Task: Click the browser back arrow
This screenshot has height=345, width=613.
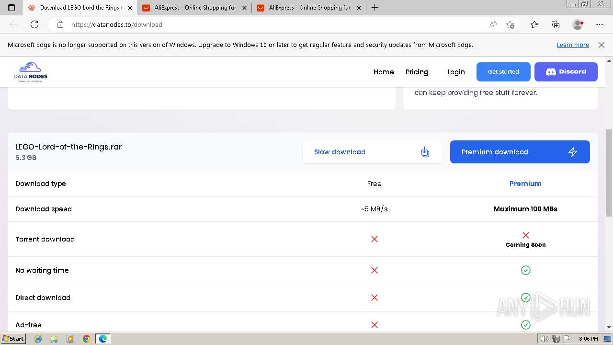Action: 13,24
